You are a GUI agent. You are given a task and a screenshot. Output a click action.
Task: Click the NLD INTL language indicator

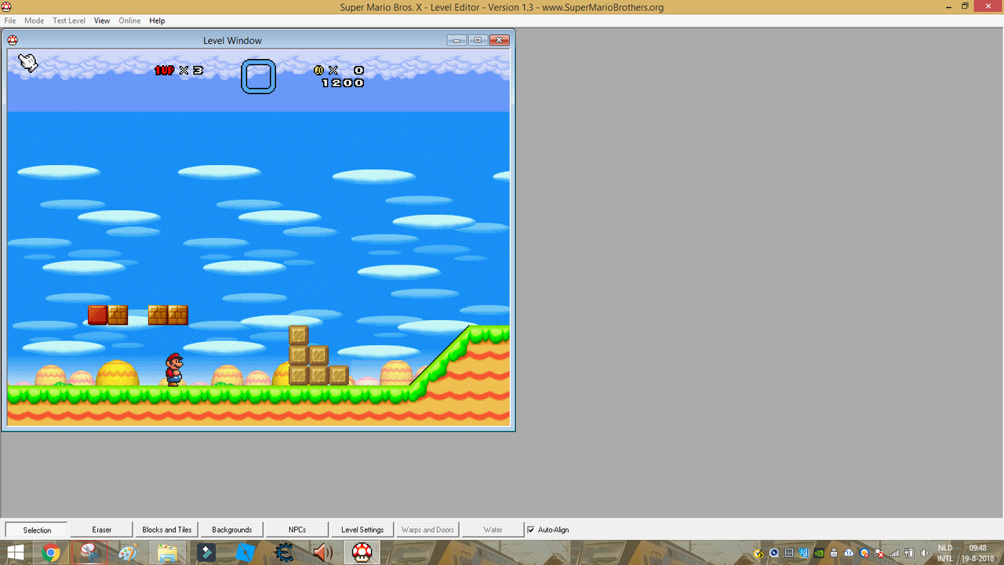(x=945, y=553)
